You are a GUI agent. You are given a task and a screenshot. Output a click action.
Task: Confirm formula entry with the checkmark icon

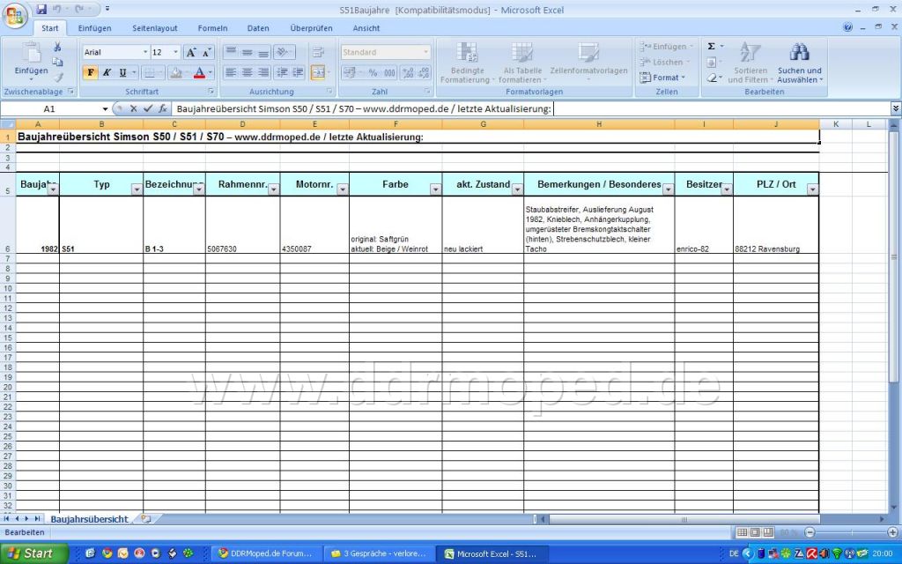[148, 108]
